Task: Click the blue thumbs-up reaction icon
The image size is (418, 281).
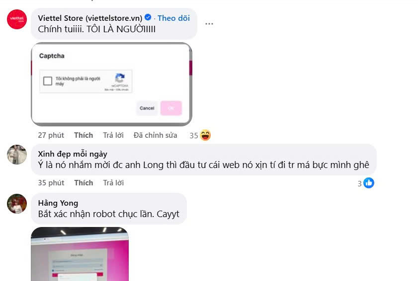Action: pos(369,183)
